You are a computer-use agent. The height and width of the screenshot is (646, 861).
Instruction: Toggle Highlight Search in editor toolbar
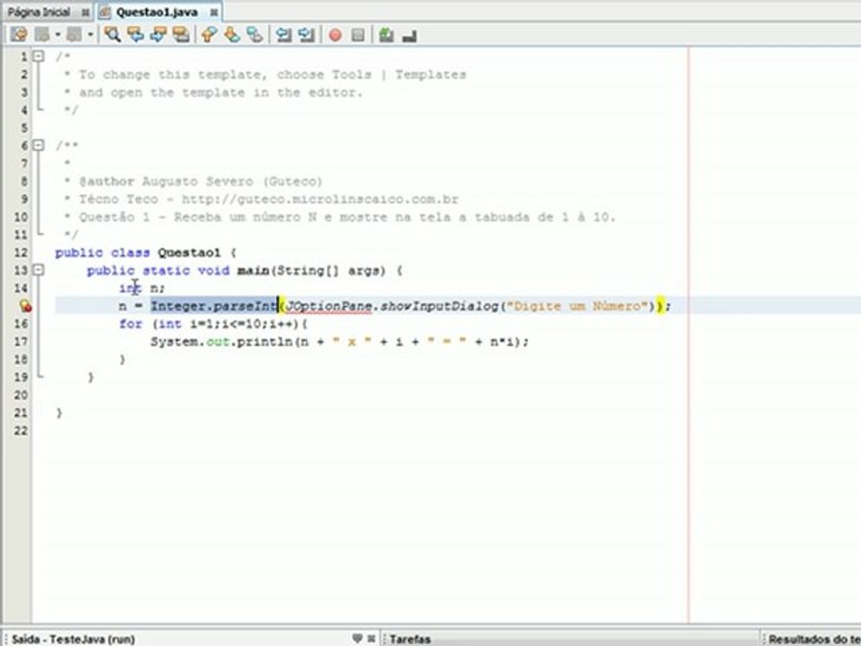pos(181,35)
